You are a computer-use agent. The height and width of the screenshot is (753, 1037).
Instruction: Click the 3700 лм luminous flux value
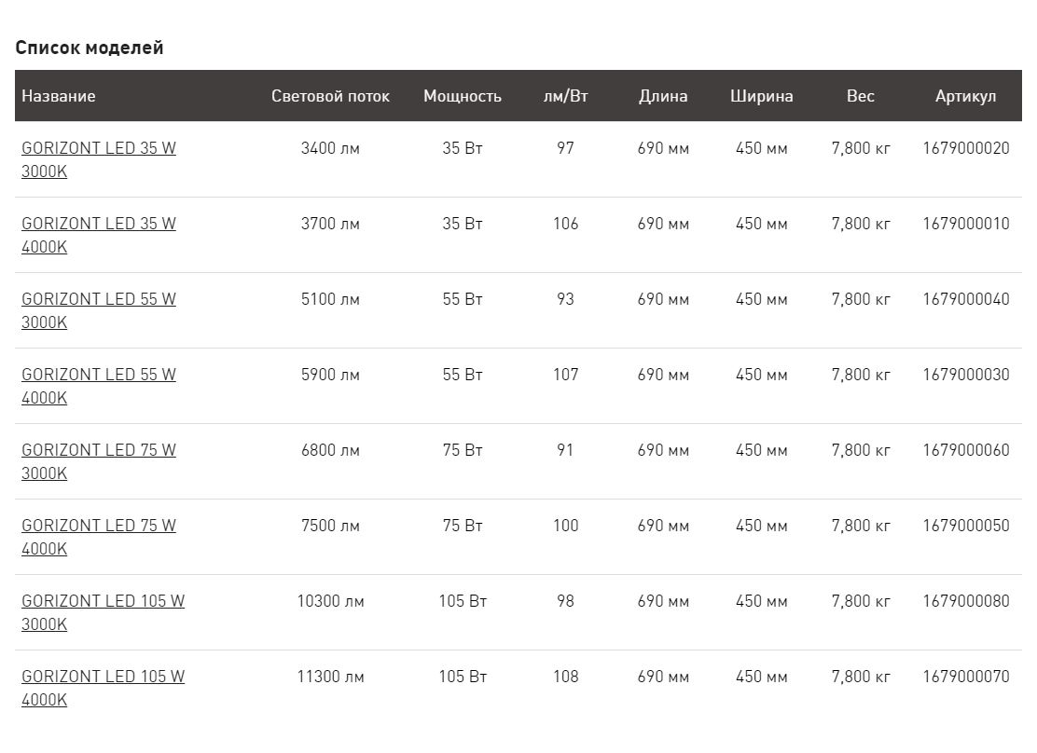tap(330, 223)
